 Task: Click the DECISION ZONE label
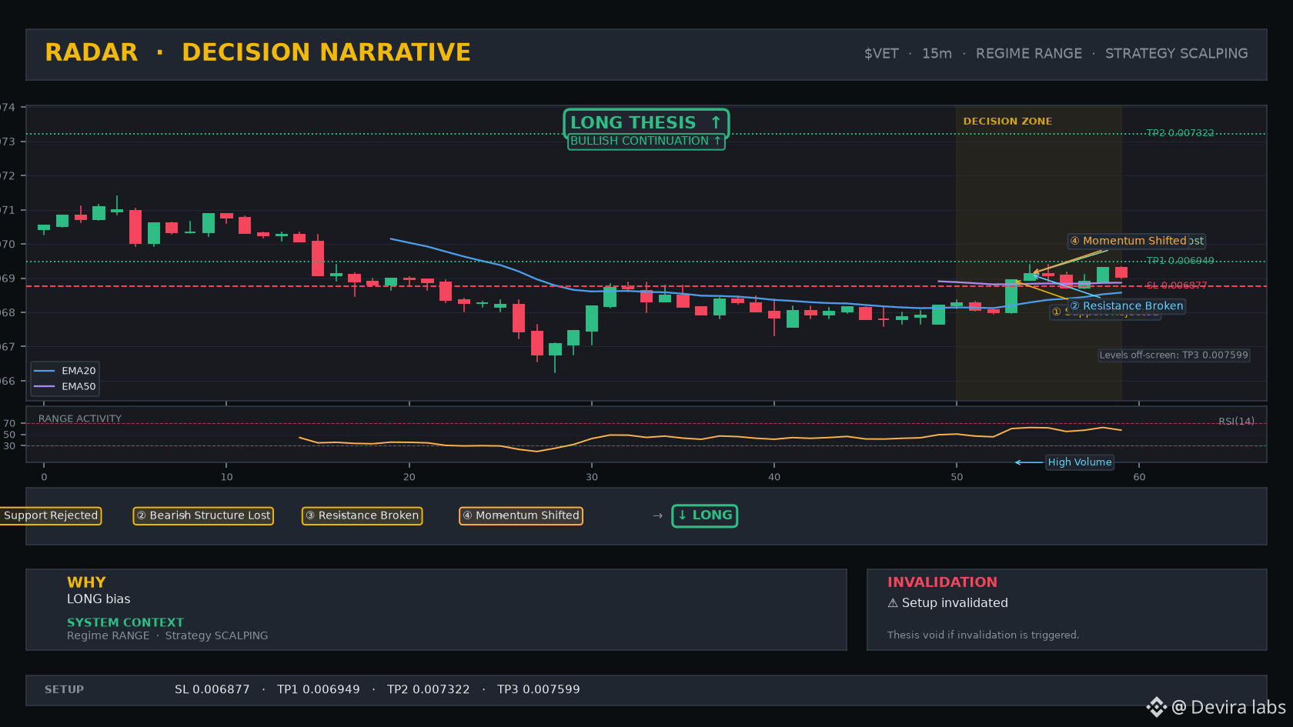[1007, 122]
